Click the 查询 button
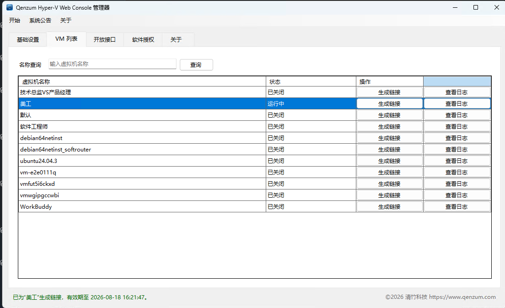This screenshot has height=308, width=505. pos(196,65)
